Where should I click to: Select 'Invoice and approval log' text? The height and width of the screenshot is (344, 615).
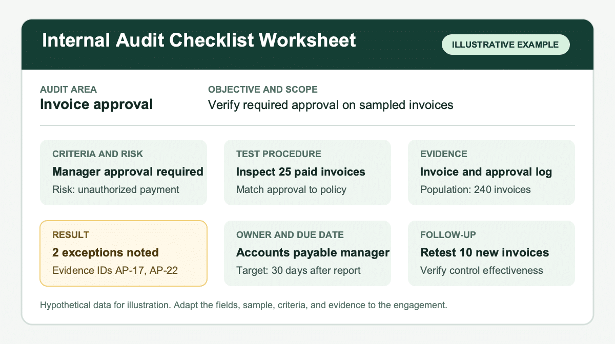[x=486, y=171]
